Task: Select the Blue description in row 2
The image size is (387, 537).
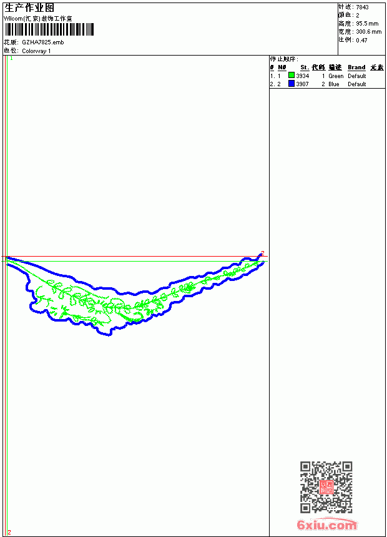Action: [333, 84]
